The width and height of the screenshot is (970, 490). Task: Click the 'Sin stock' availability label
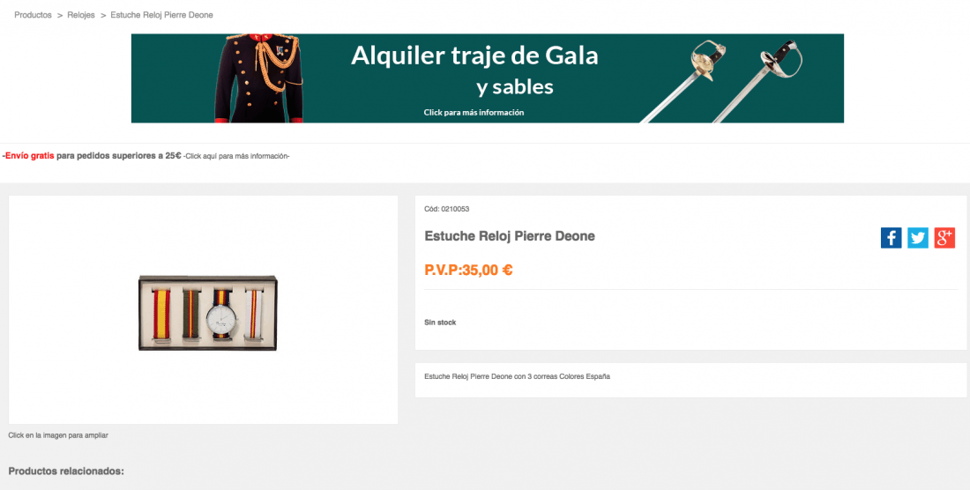pos(440,323)
